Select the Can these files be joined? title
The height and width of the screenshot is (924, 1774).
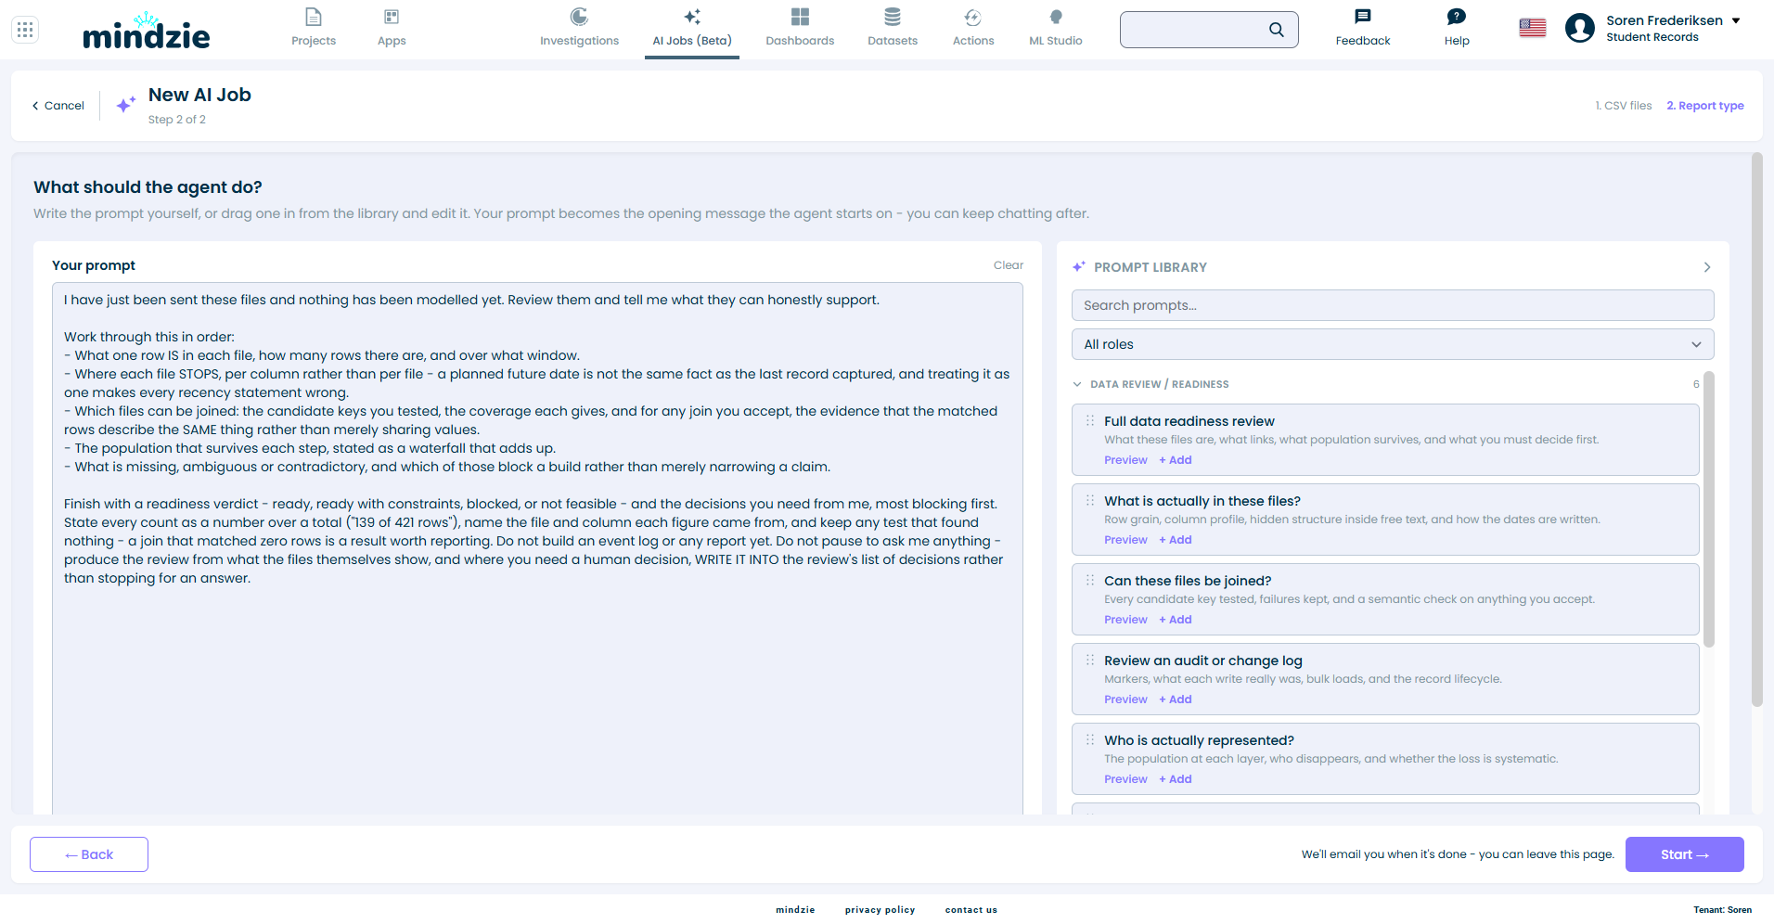pyautogui.click(x=1188, y=581)
